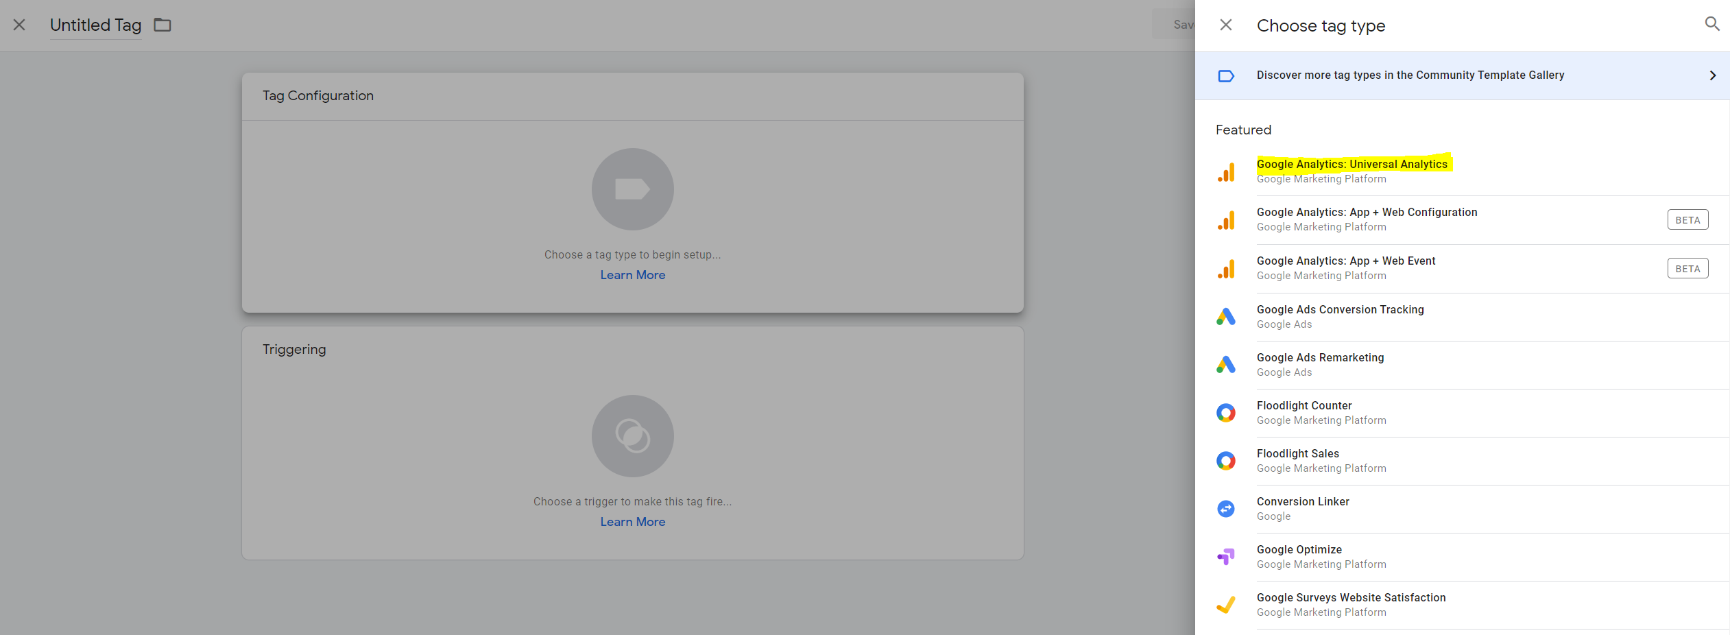Screen dimensions: 1730x635
Task: Click the Google Ads Remarketing icon
Action: coord(1226,365)
